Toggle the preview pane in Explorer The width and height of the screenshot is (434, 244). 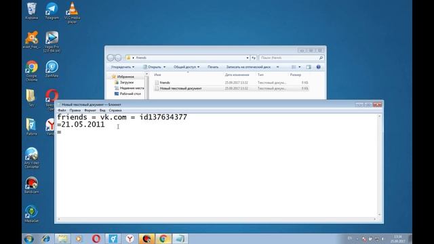pos(309,67)
